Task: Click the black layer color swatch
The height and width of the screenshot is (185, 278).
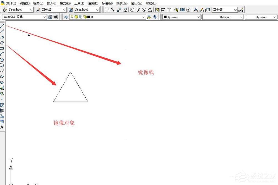Action: pos(89,17)
